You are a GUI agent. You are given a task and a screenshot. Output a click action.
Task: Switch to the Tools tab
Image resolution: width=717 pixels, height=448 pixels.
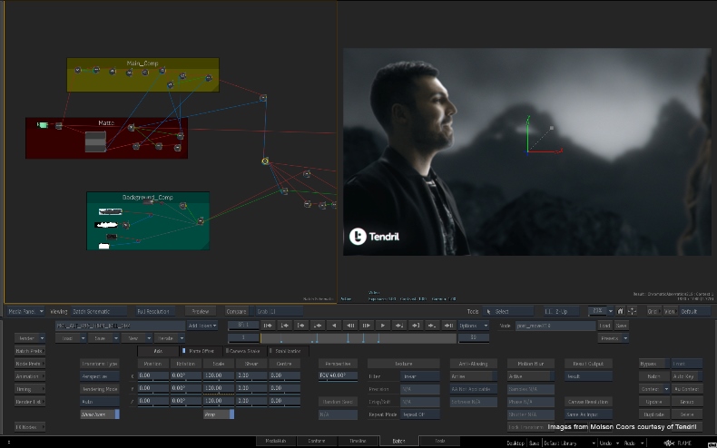pos(440,441)
